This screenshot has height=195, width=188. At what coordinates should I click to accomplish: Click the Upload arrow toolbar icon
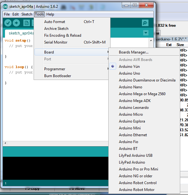[16, 23]
